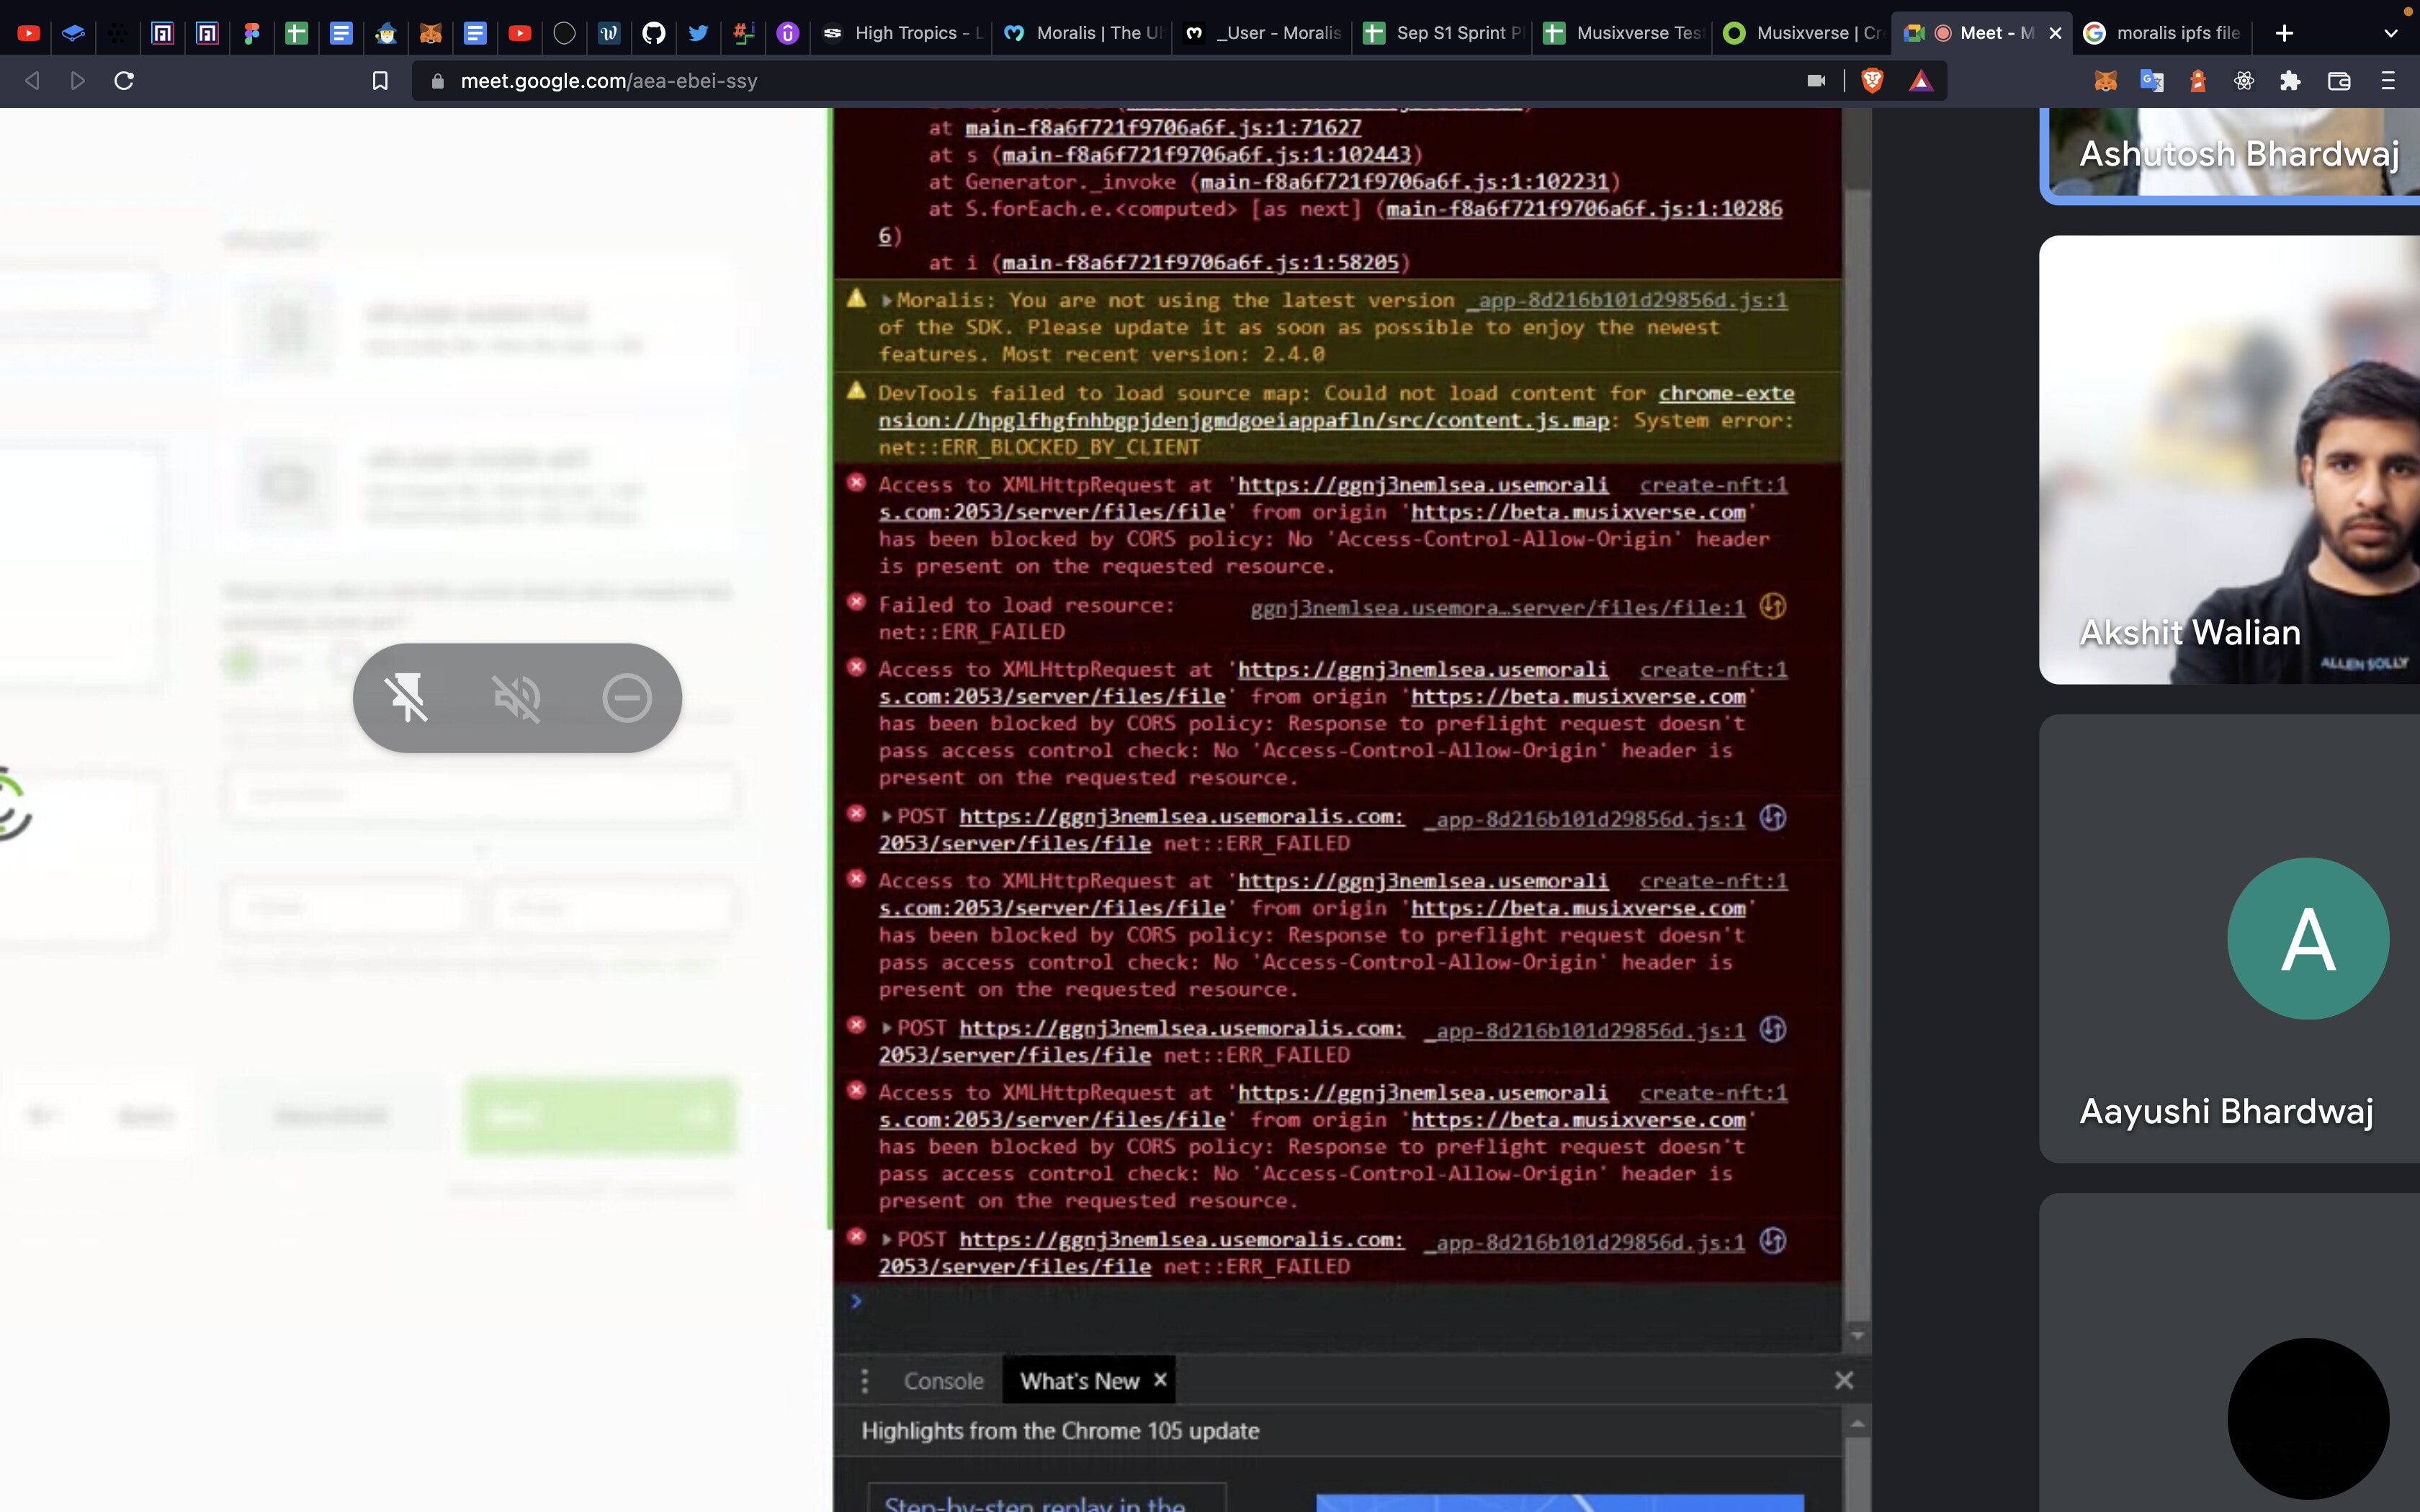This screenshot has height=1512, width=2420.
Task: Open a new tab with the plus button
Action: click(2284, 33)
